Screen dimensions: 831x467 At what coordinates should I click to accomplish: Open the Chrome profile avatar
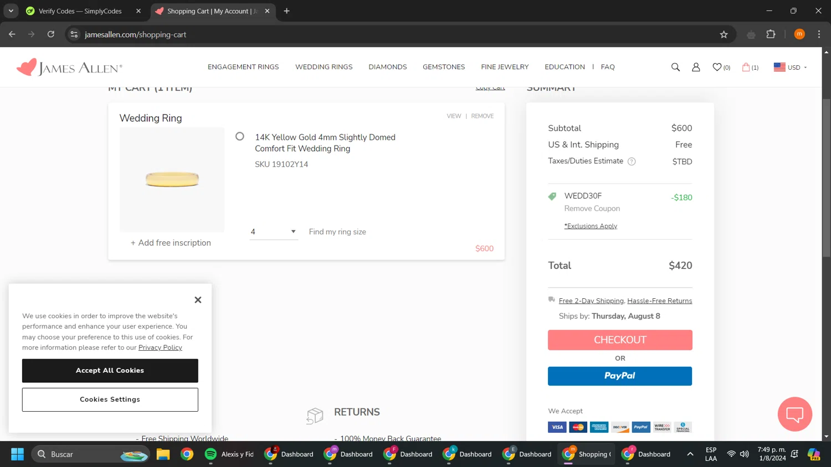(x=799, y=34)
